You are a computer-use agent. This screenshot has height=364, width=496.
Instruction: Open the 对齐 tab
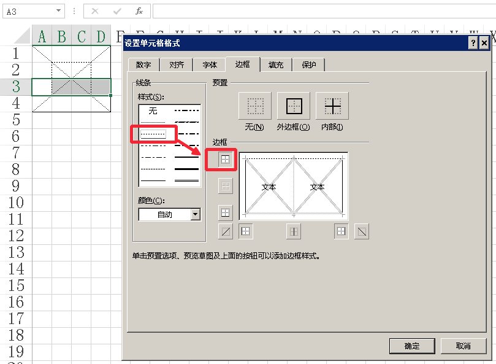click(177, 65)
